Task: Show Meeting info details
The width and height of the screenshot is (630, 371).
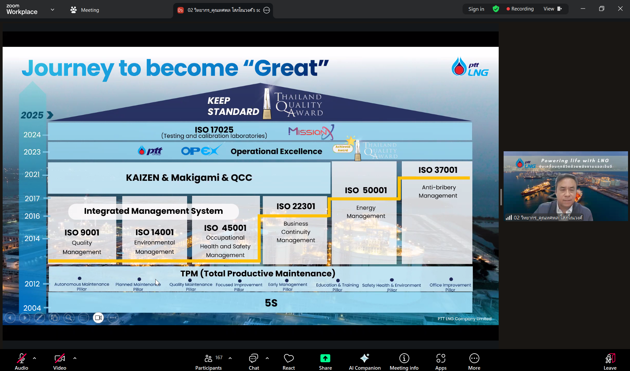Action: tap(404, 361)
